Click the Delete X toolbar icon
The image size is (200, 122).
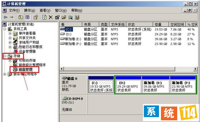click(x=51, y=17)
